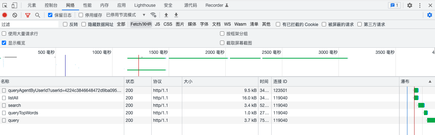This screenshot has height=135, width=435.
Task: Toggle 显示概览 checkbox
Action: (x=4, y=43)
